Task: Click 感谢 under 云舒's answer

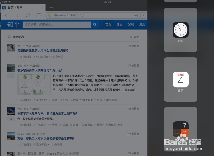Action: (x=53, y=125)
